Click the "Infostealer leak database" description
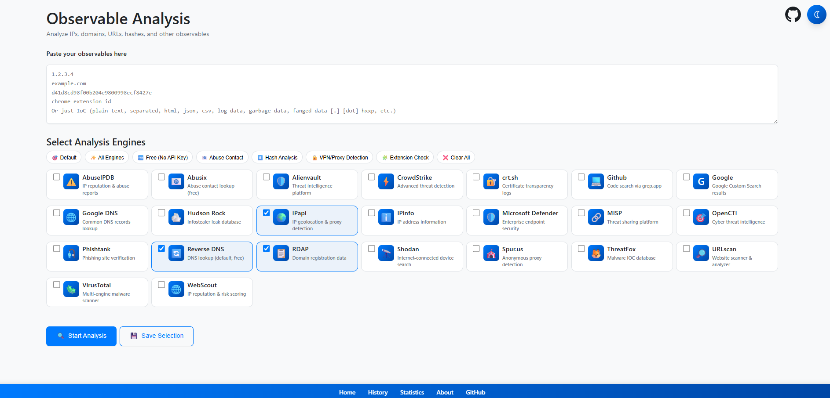The height and width of the screenshot is (398, 830). [214, 222]
